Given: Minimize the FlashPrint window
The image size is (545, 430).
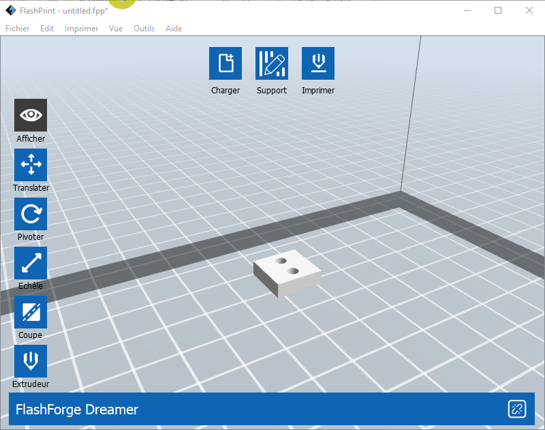Looking at the screenshot, I should click(x=467, y=10).
